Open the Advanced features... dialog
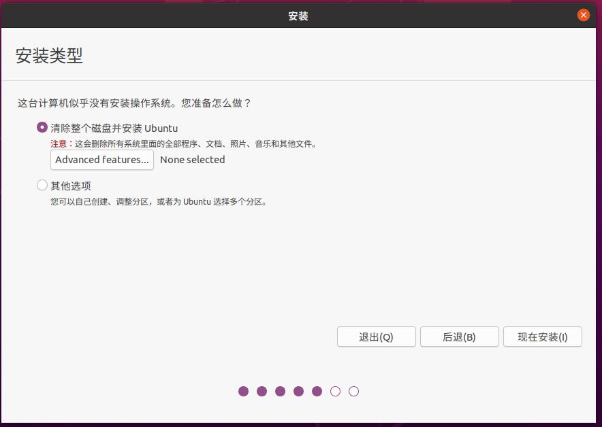The height and width of the screenshot is (427, 602). coord(102,160)
